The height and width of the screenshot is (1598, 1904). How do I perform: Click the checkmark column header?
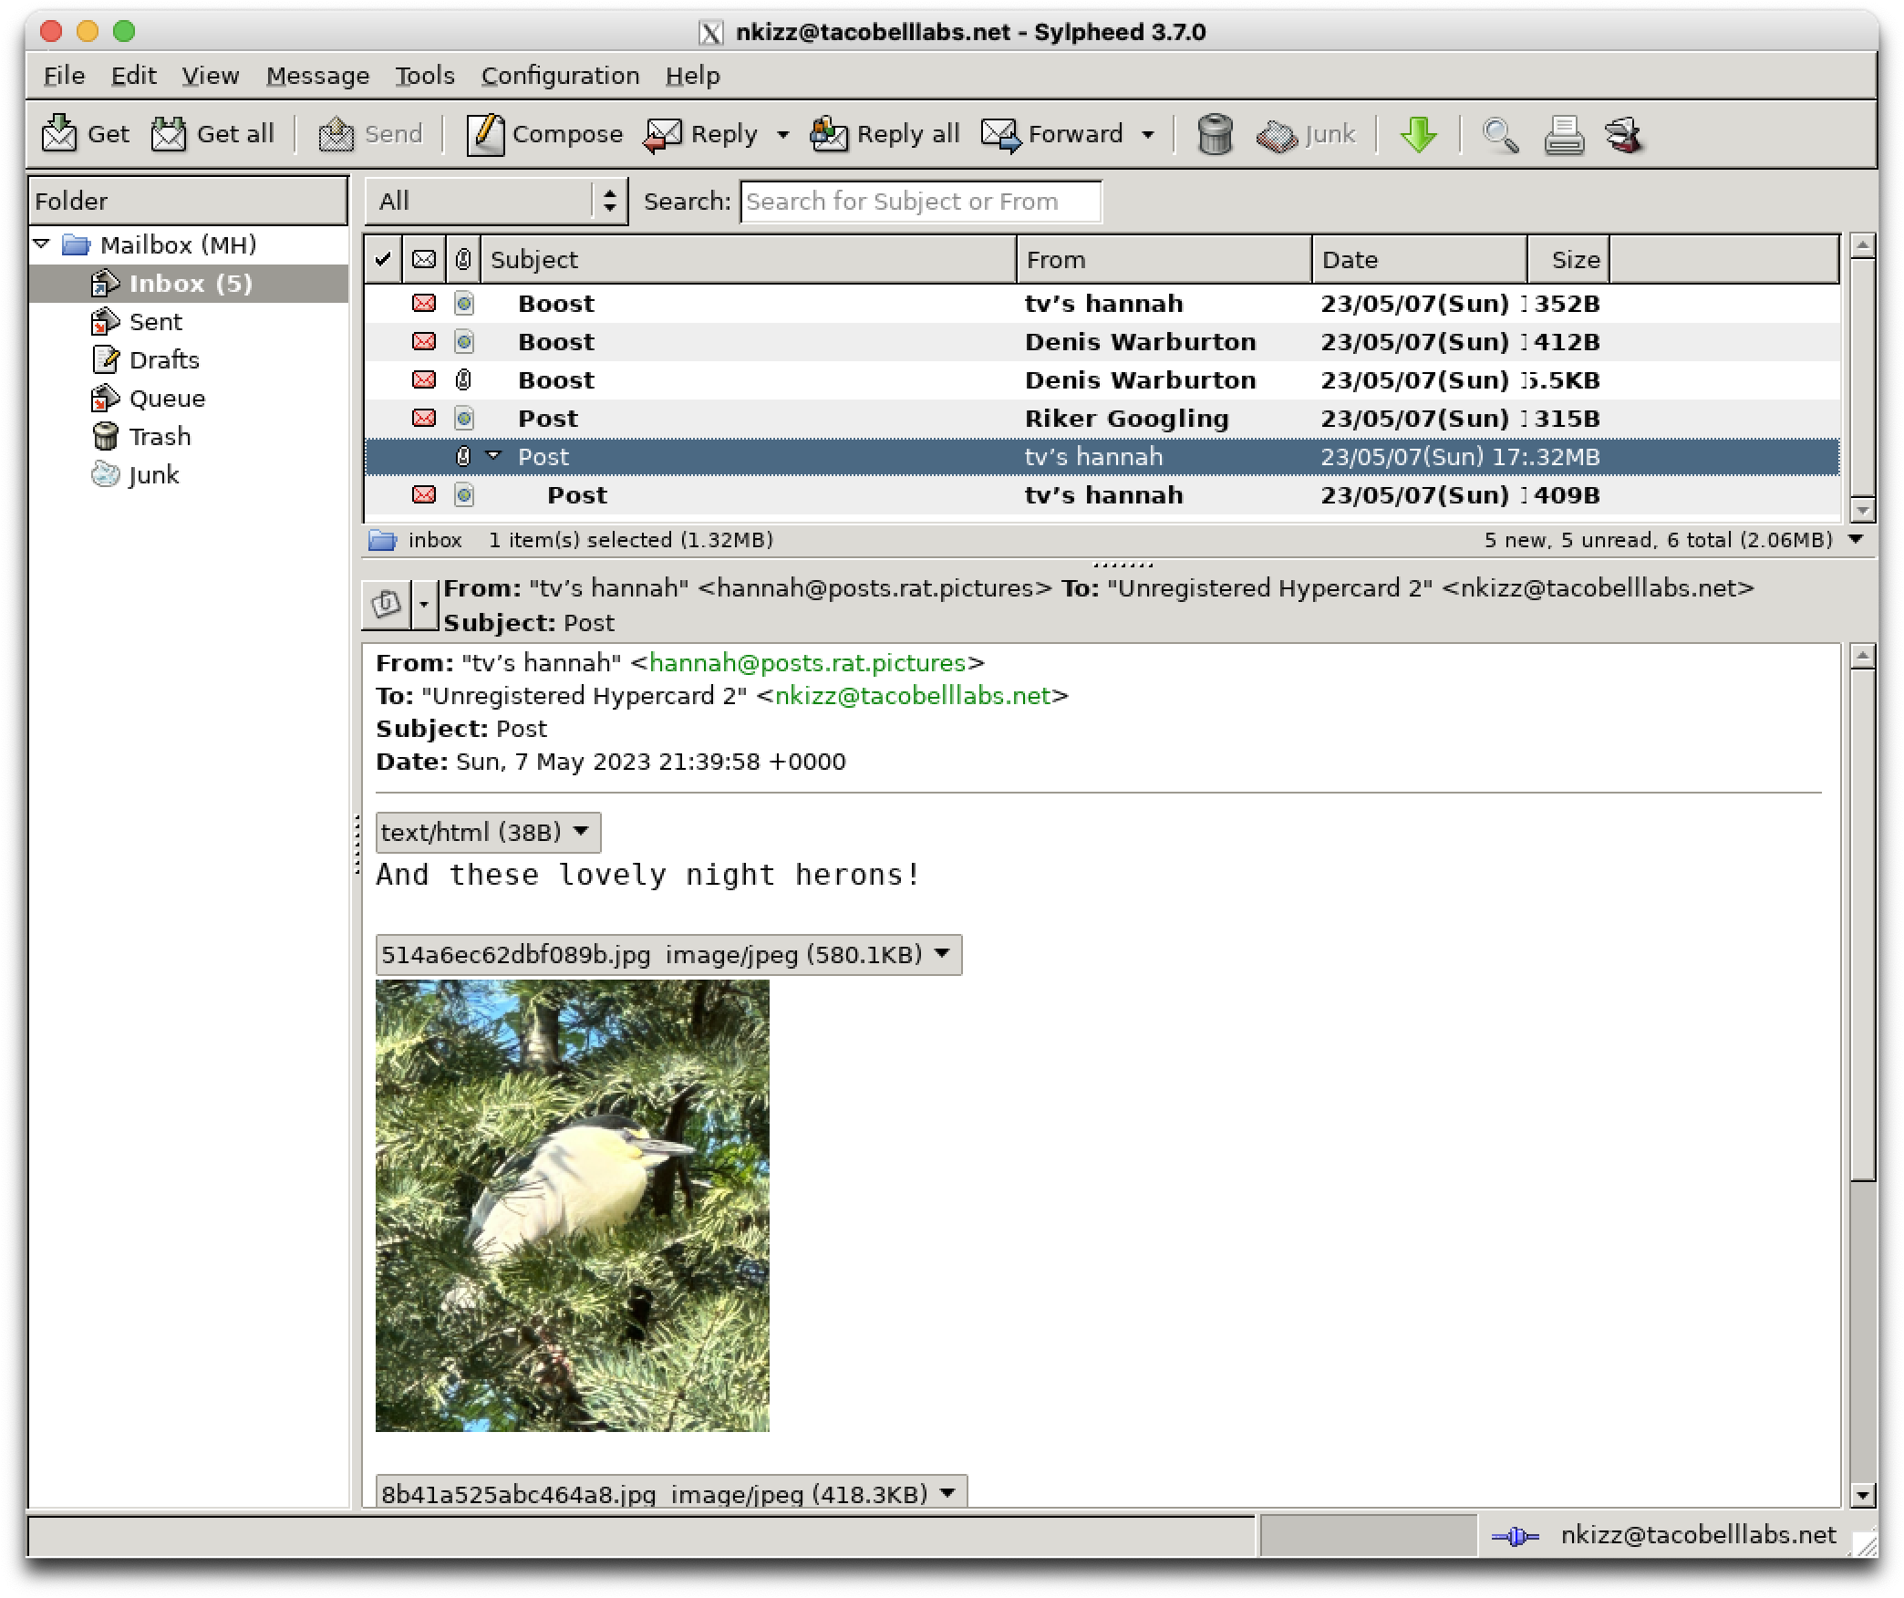[383, 260]
